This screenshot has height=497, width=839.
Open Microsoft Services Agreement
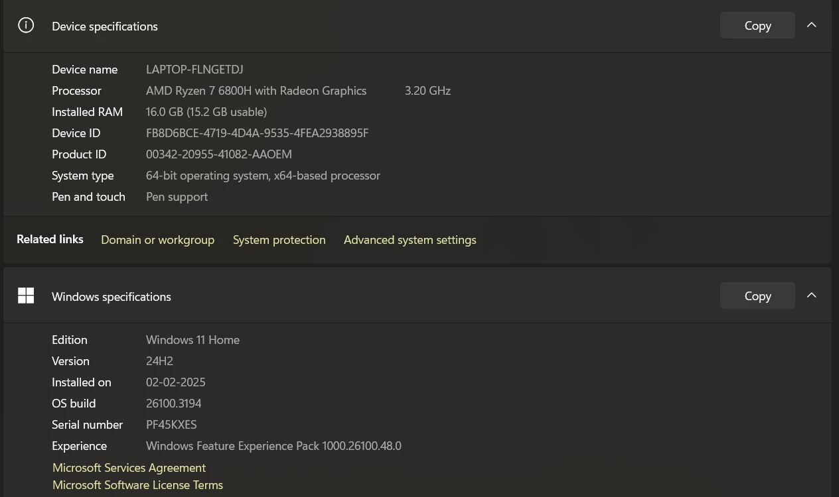(129, 468)
